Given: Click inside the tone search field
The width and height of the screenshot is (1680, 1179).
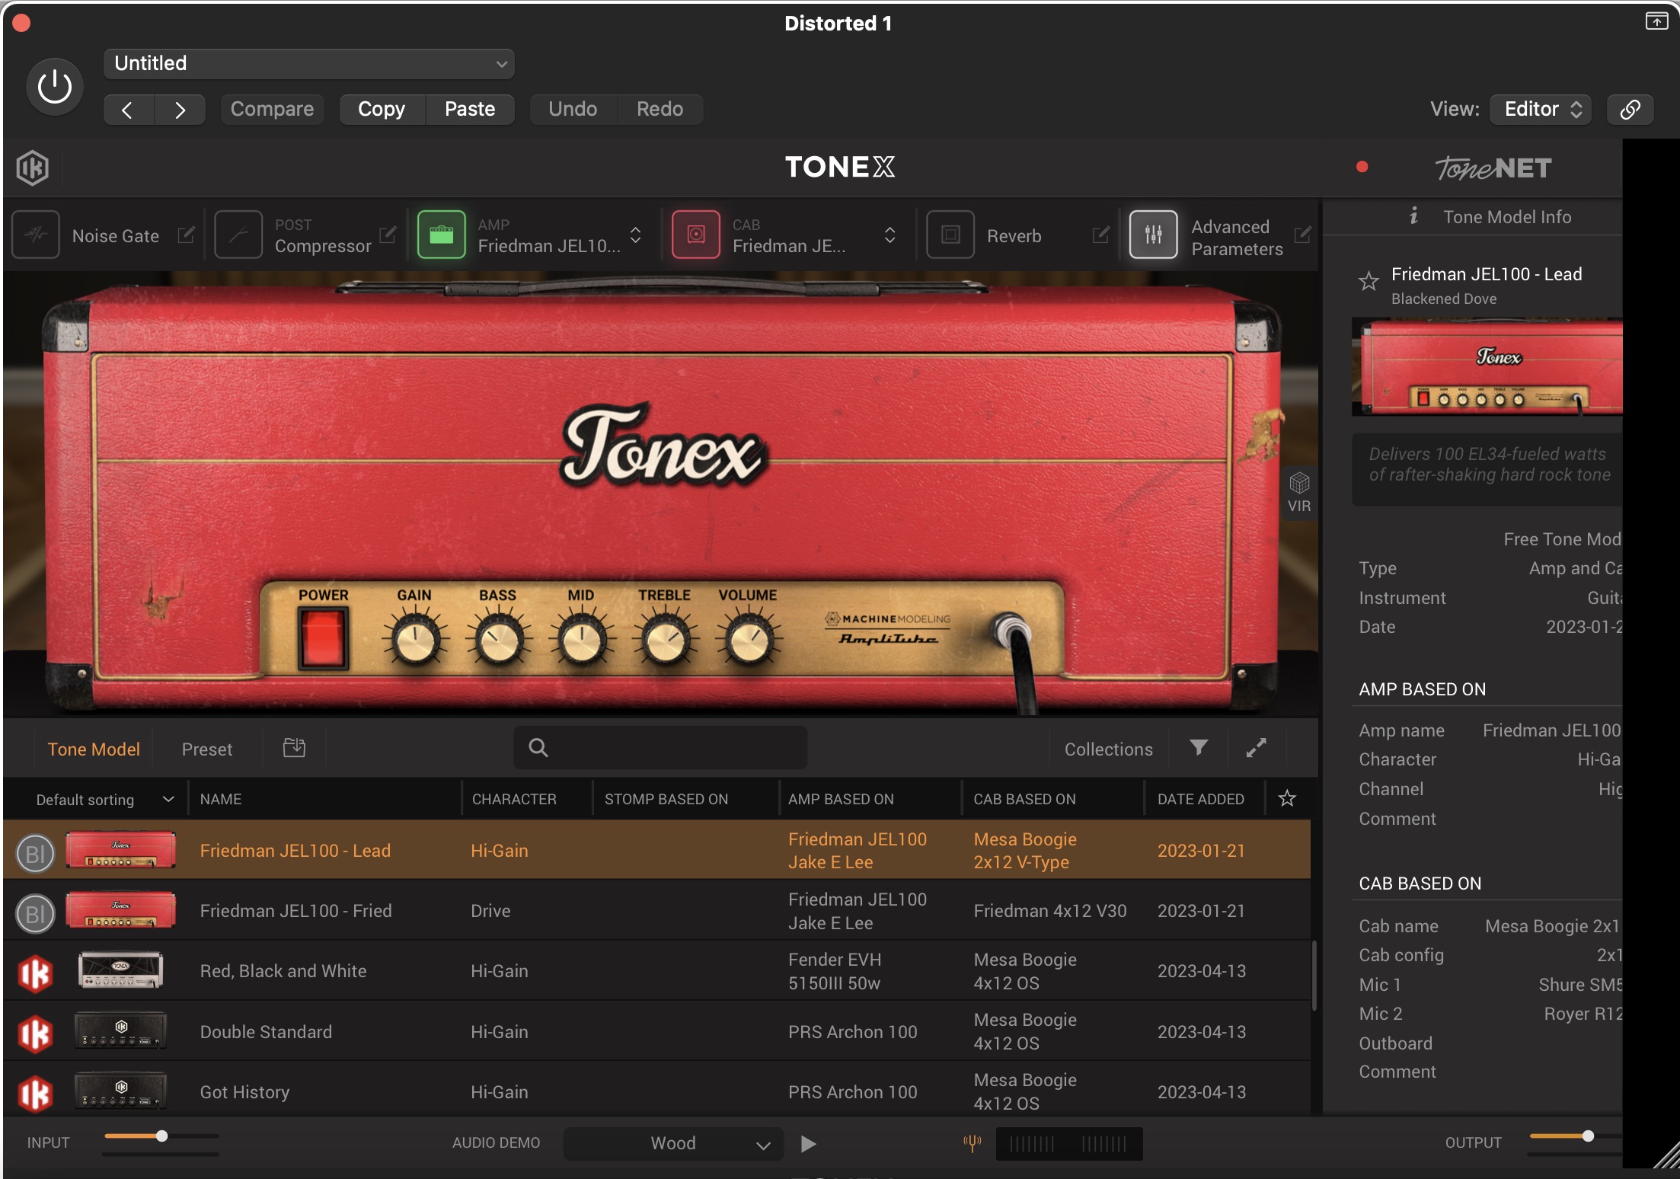Looking at the screenshot, I should (x=660, y=748).
